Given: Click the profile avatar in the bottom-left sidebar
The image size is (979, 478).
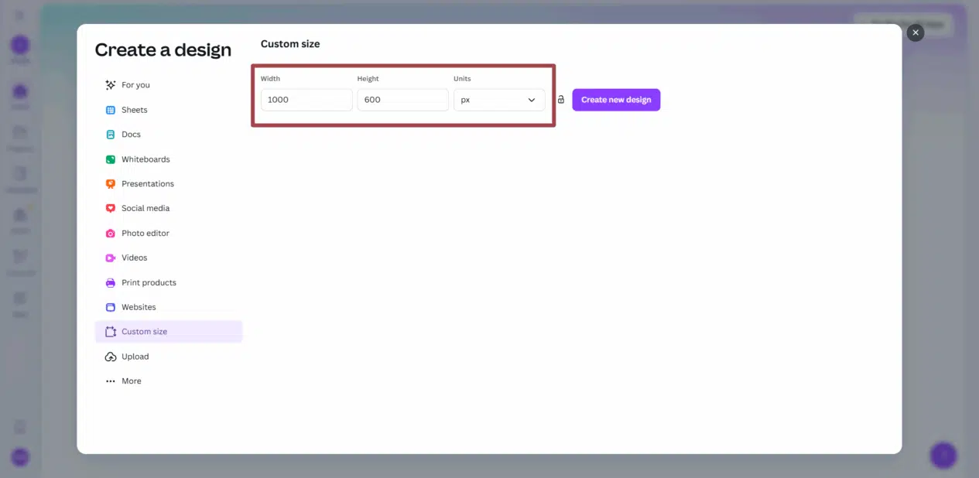Looking at the screenshot, I should click(20, 457).
